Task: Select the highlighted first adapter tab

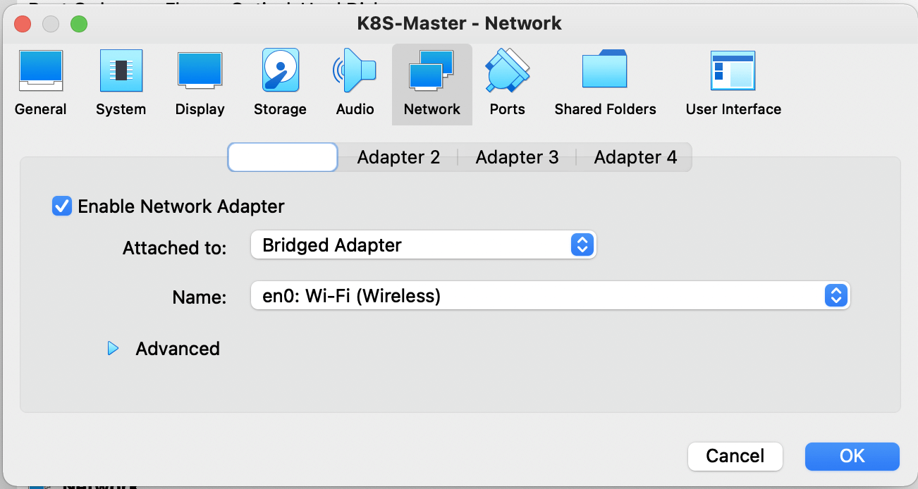Action: [283, 157]
